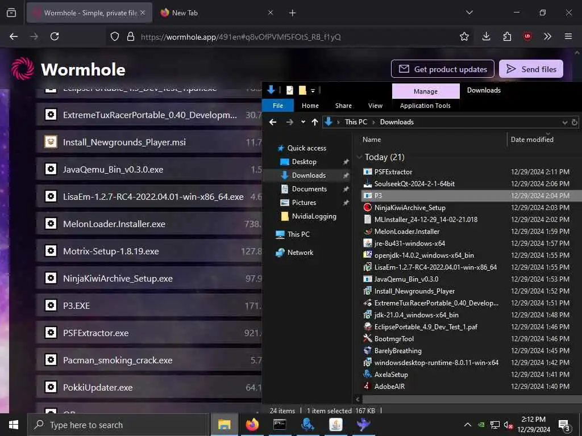Click Pacman_smoking_crack.exe on Wormhole page
This screenshot has height=436, width=582.
coord(118,360)
